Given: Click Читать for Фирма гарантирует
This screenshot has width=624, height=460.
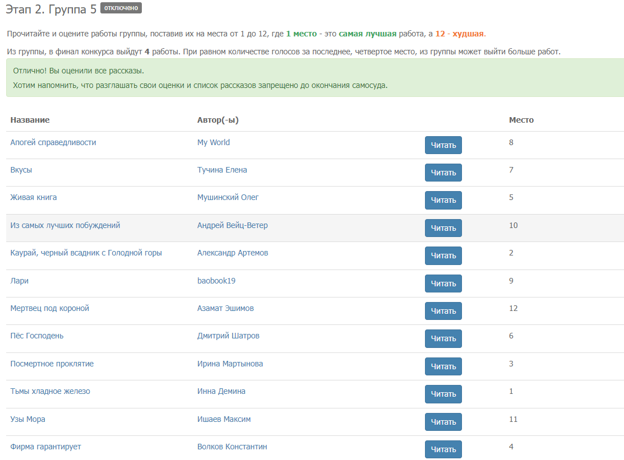Looking at the screenshot, I should pyautogui.click(x=443, y=449).
